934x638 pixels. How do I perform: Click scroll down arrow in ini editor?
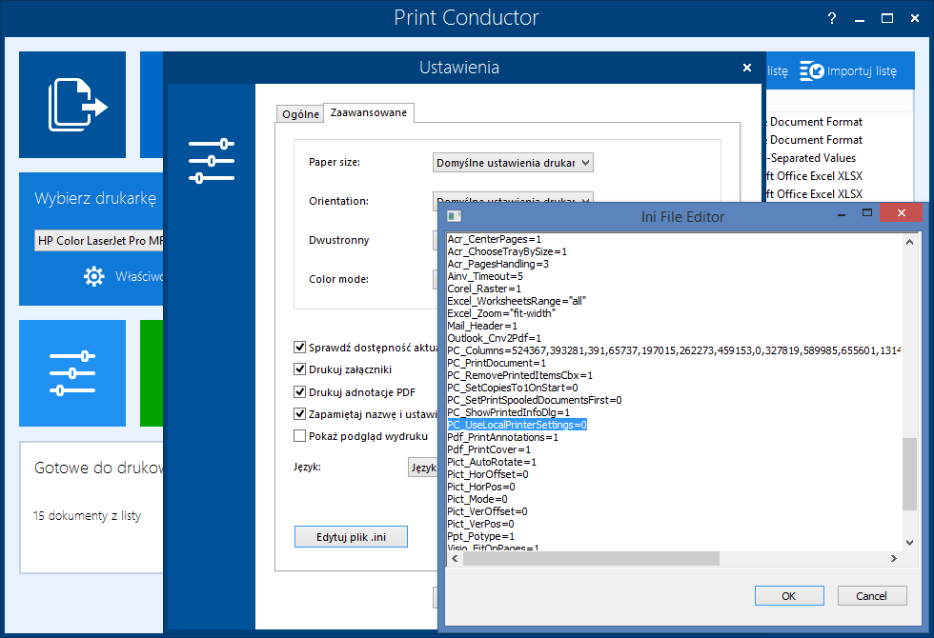[909, 542]
